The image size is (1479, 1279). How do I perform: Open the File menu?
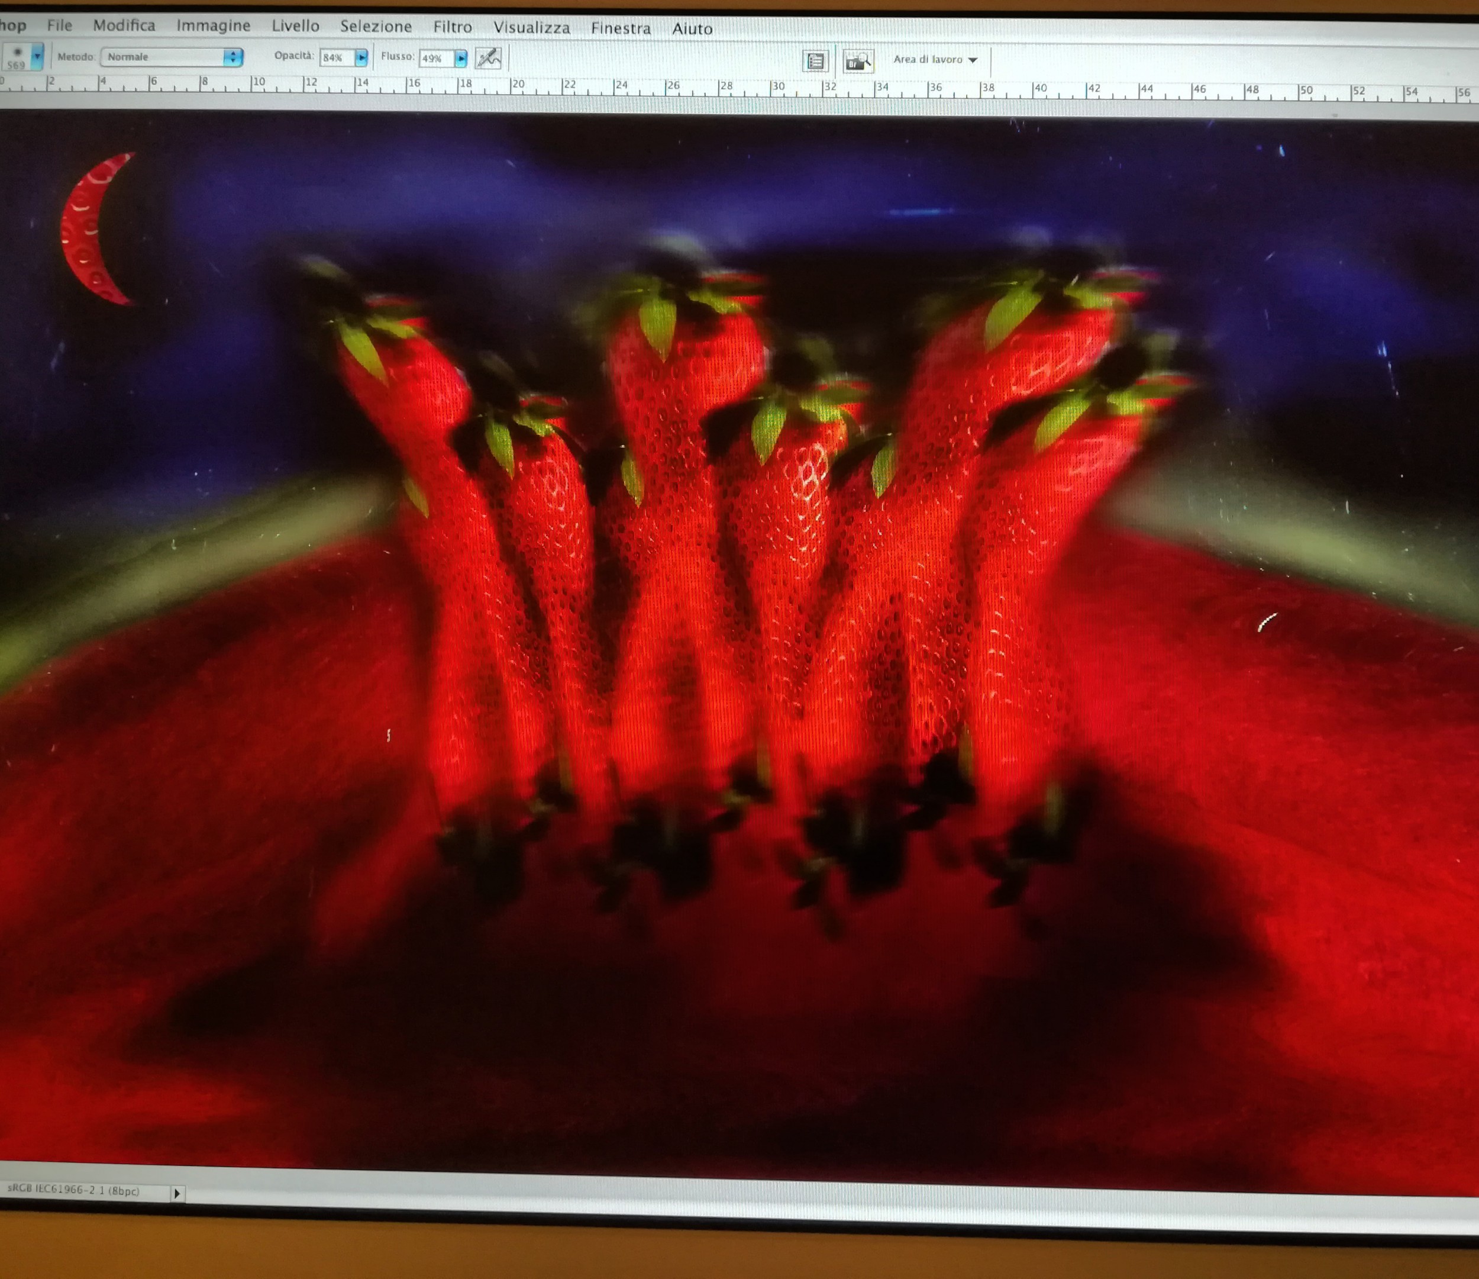click(x=59, y=25)
